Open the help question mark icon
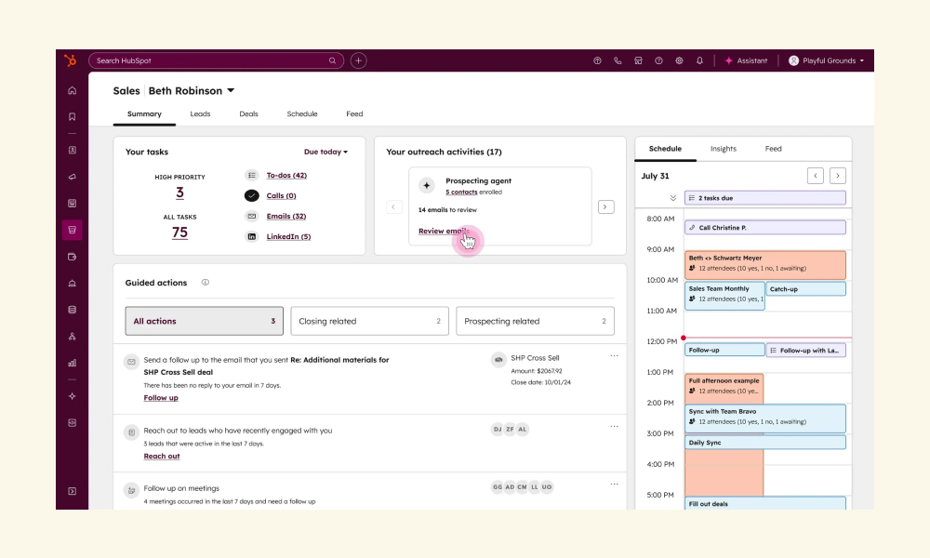 [x=658, y=60]
